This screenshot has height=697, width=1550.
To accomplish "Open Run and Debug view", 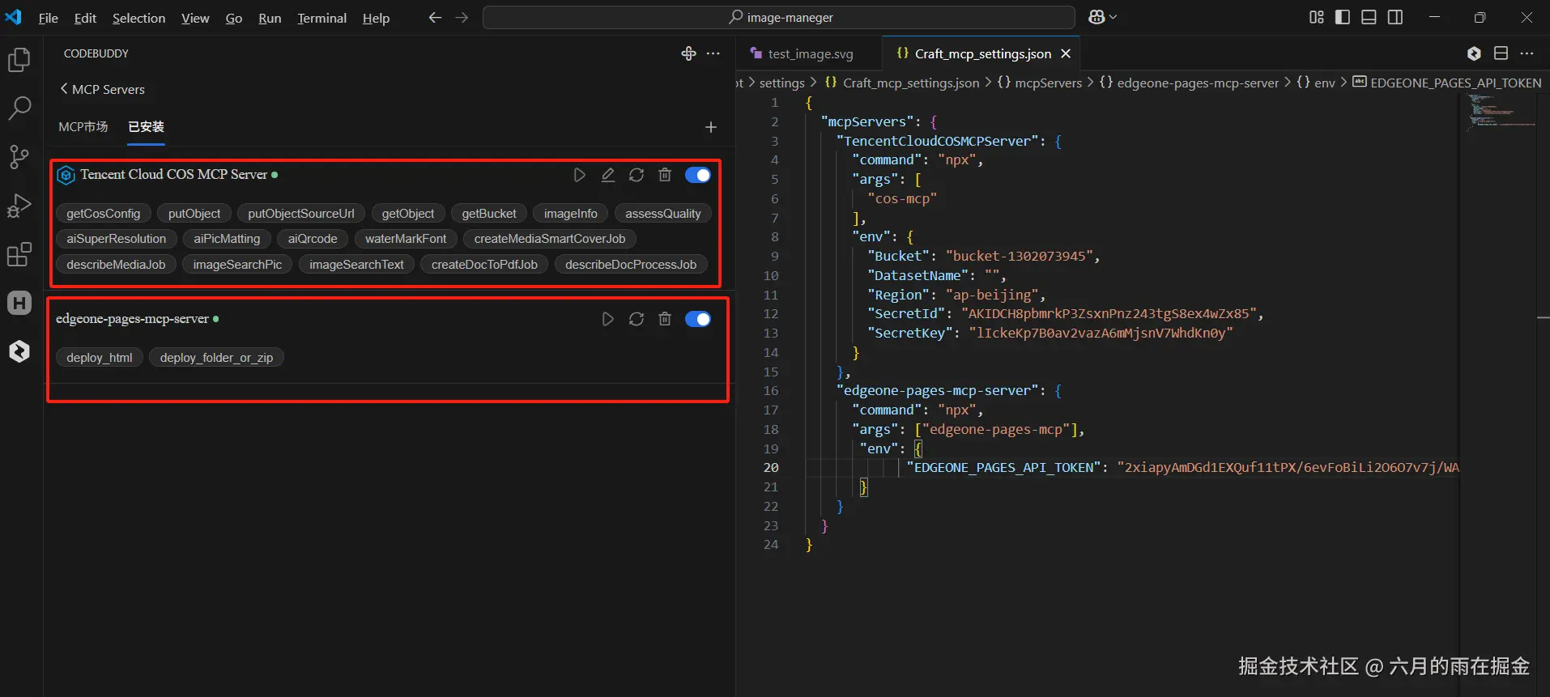I will pos(19,206).
